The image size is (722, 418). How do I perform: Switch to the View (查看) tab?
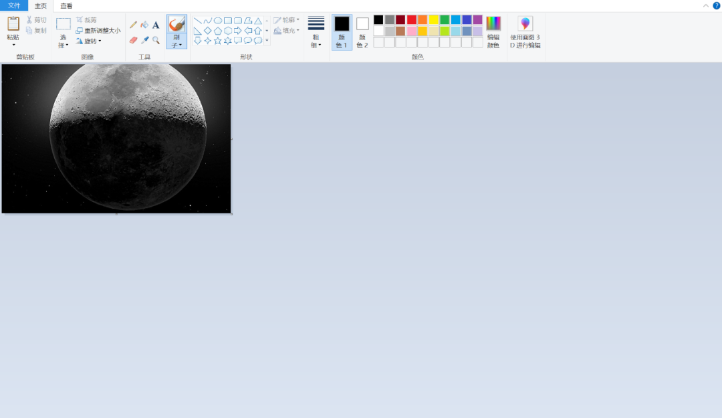(x=66, y=6)
